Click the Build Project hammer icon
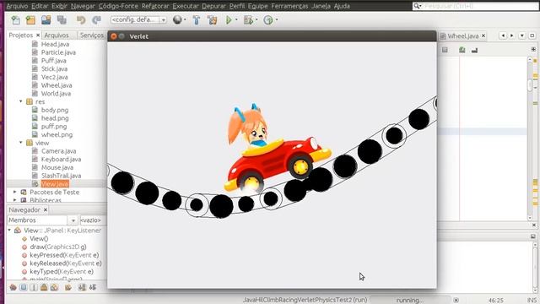Image resolution: width=540 pixels, height=304 pixels. (x=197, y=20)
